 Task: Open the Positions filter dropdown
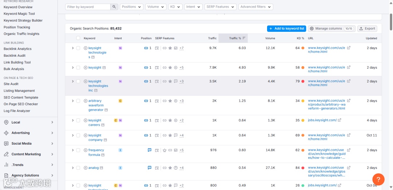pos(132,7)
